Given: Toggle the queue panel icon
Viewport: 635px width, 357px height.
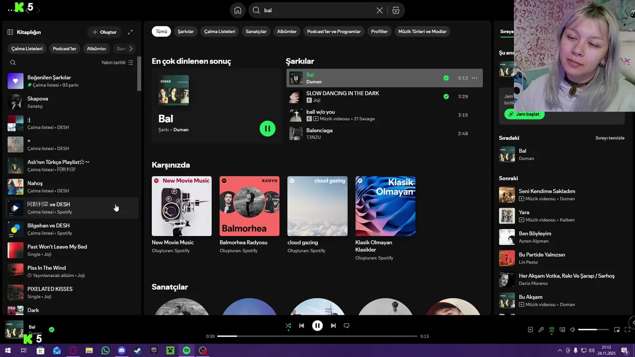Looking at the screenshot, I should pyautogui.click(x=552, y=330).
